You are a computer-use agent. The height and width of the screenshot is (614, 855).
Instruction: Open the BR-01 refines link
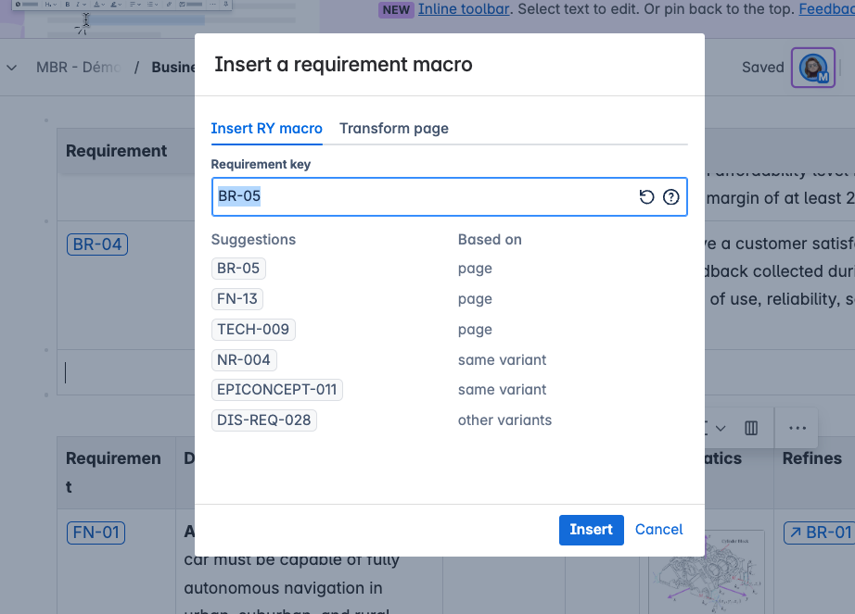click(819, 533)
